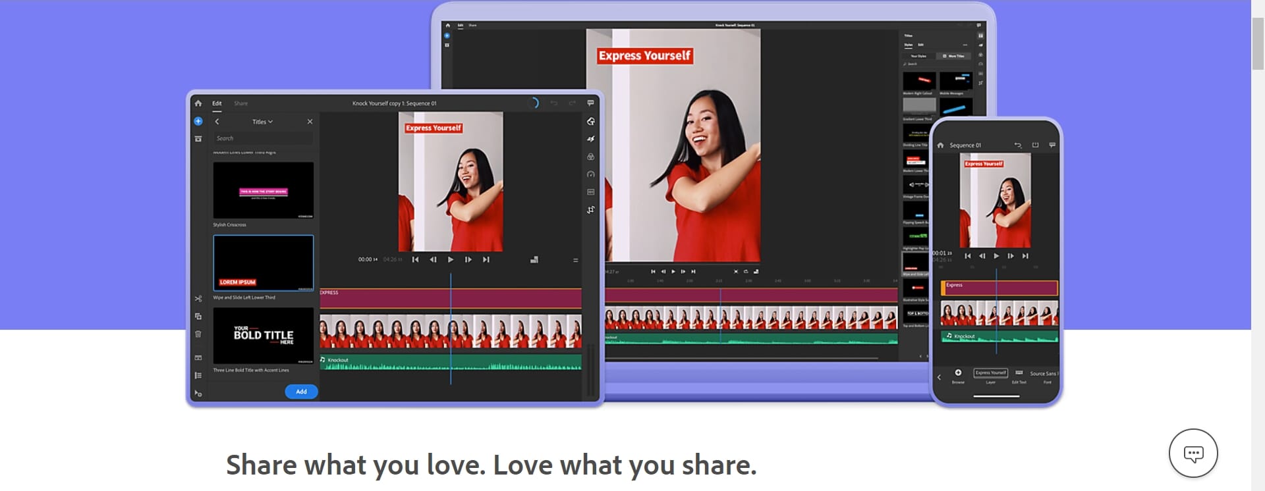Click skip-to-start on the phone player
The width and height of the screenshot is (1265, 491).
pos(968,256)
